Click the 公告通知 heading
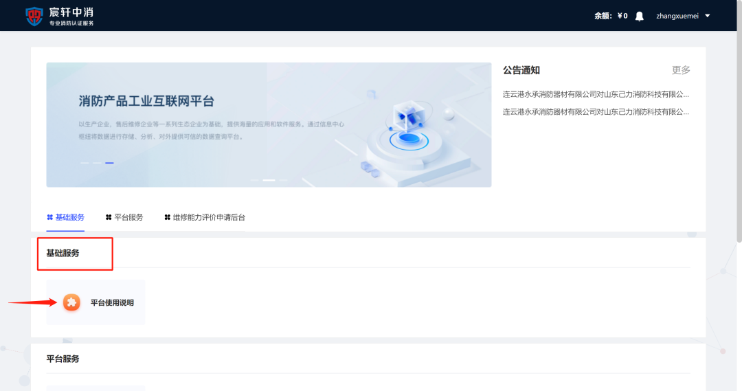Image resolution: width=742 pixels, height=391 pixels. (x=521, y=70)
